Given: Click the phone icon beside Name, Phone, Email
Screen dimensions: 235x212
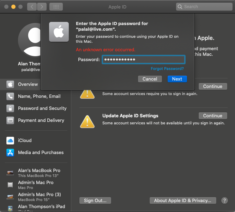Looking at the screenshot, I should pos(10,96).
